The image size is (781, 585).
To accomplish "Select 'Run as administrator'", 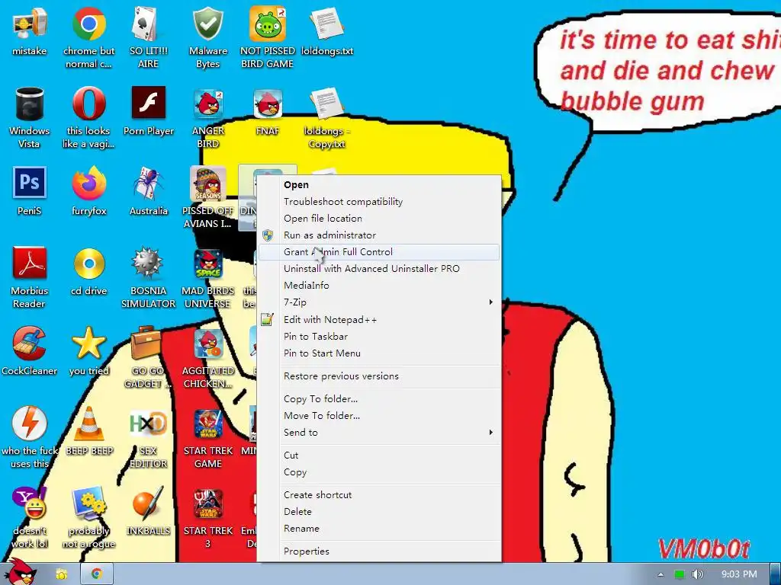I will (x=379, y=235).
